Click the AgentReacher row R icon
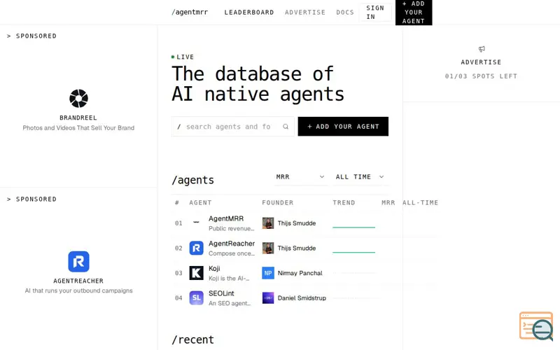 pos(196,248)
